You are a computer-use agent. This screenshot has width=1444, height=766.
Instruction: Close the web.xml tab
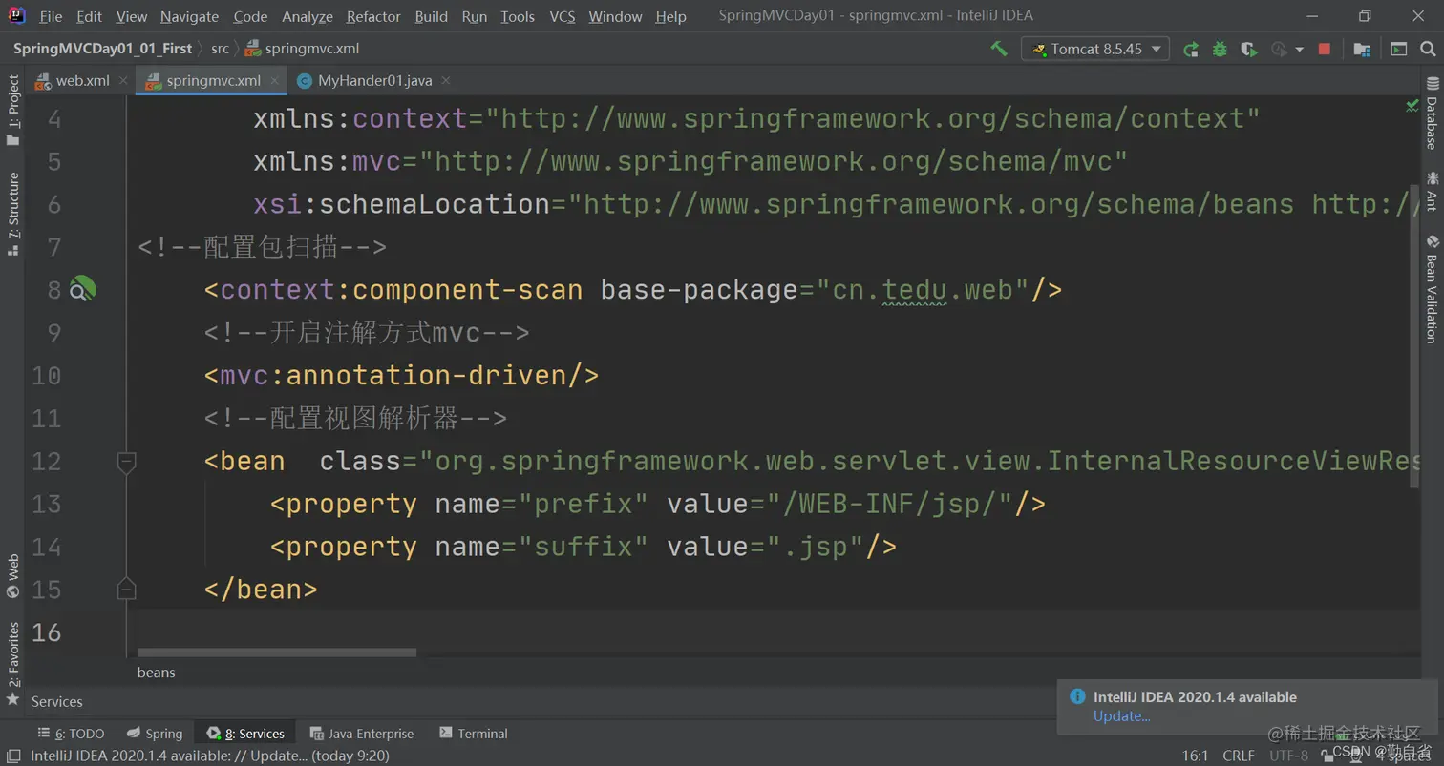tap(122, 81)
